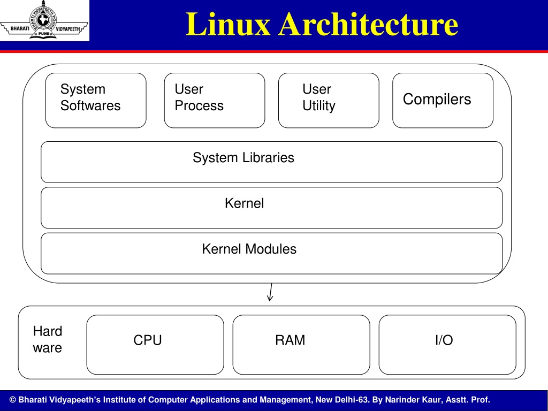Image resolution: width=548 pixels, height=411 pixels.
Task: Select the 'Compilers' box
Action: [443, 100]
